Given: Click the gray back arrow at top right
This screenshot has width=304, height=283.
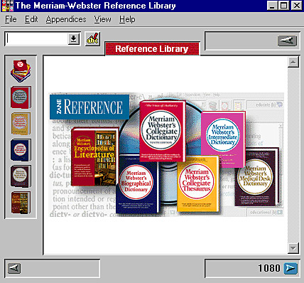Looking at the screenshot, I should point(287,41).
